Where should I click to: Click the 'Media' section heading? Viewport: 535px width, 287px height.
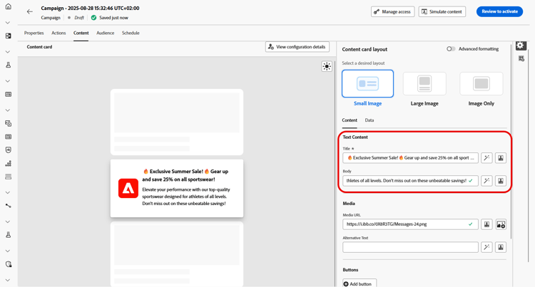[349, 204]
